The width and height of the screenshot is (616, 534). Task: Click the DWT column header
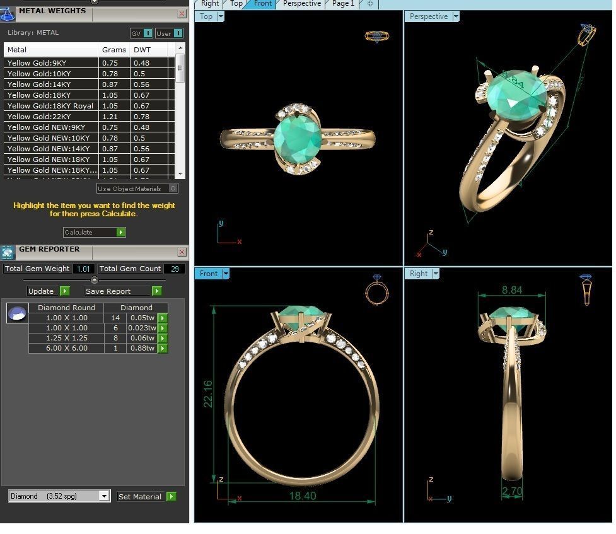(x=149, y=50)
